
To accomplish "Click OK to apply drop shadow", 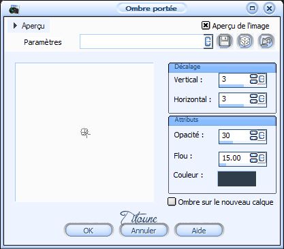I will coord(89,231).
